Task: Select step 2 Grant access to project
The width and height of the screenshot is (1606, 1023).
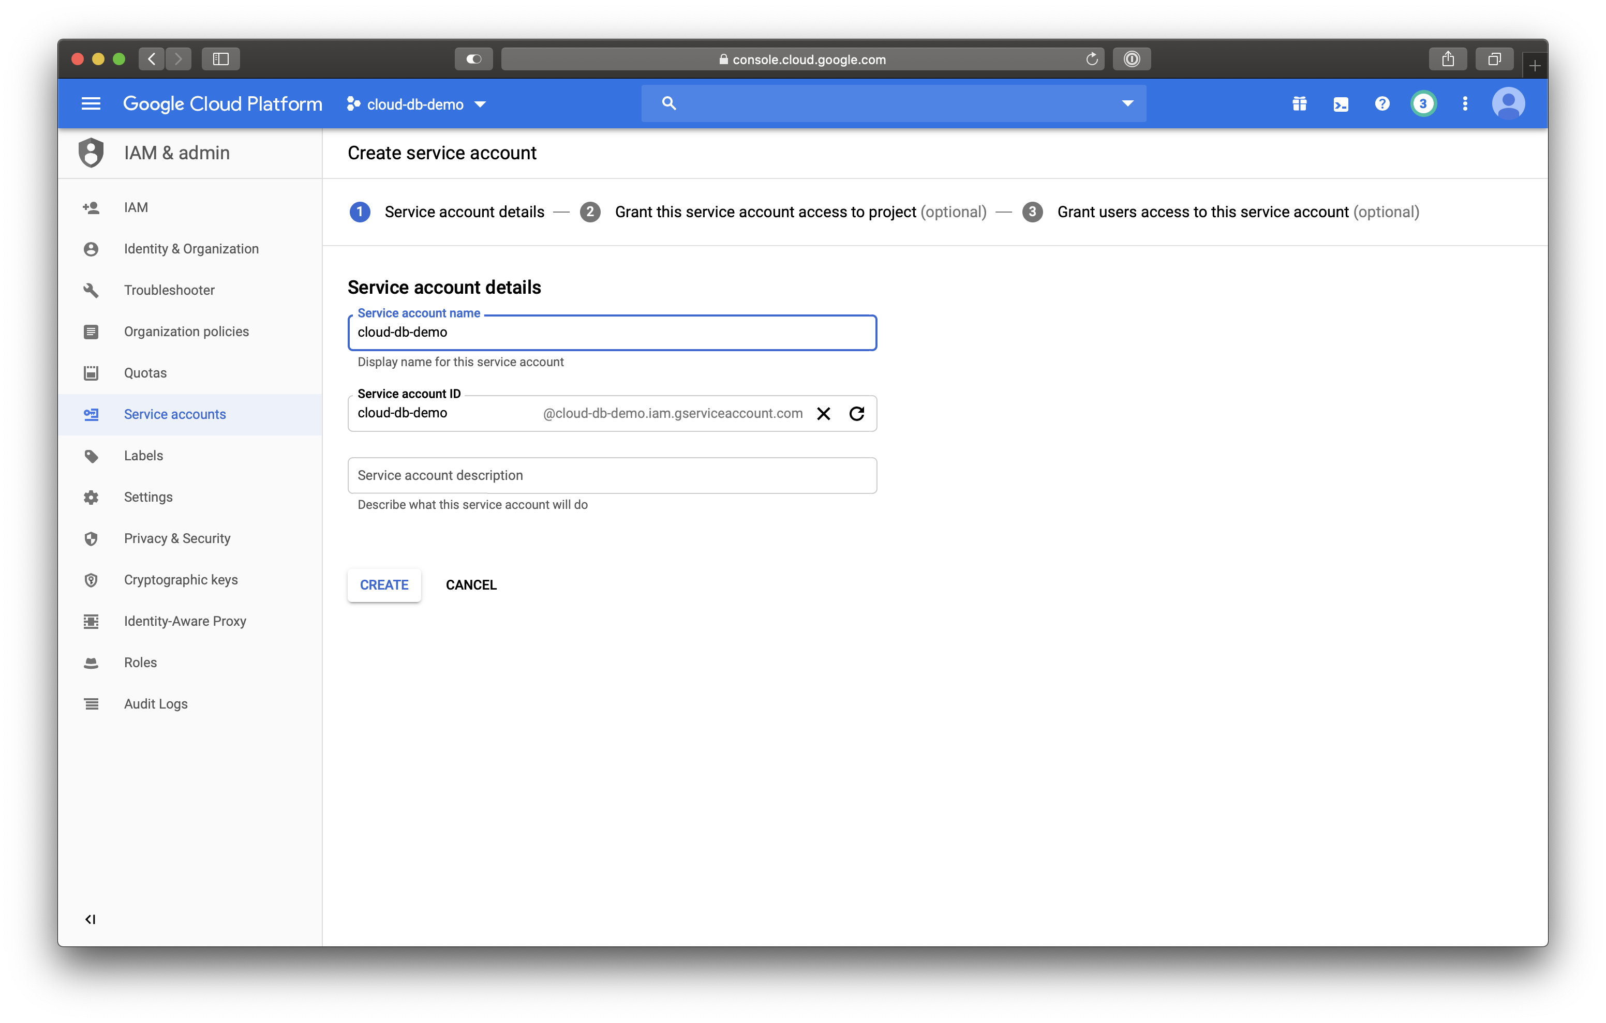Action: click(x=783, y=212)
